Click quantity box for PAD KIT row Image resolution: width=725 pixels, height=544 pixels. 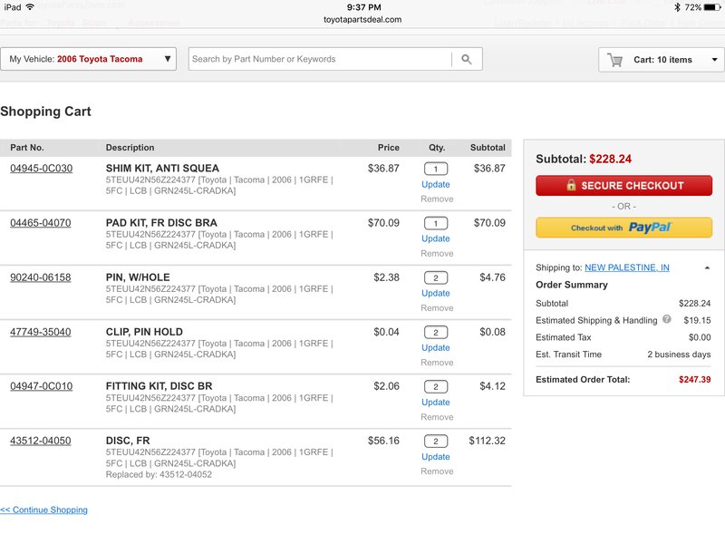436,223
